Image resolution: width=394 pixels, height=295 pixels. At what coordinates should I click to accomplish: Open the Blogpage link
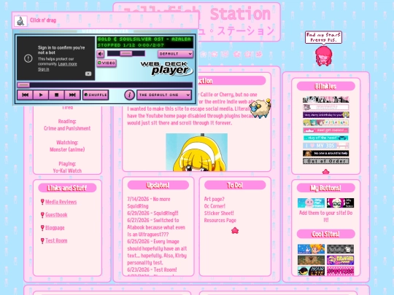[x=55, y=228]
